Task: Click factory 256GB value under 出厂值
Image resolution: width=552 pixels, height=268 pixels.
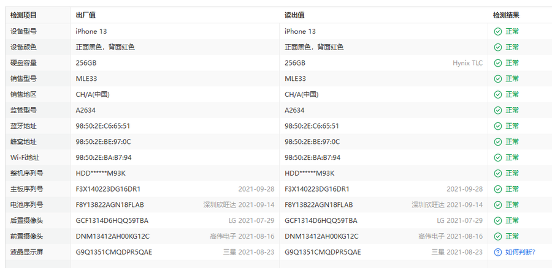Action: click(86, 63)
